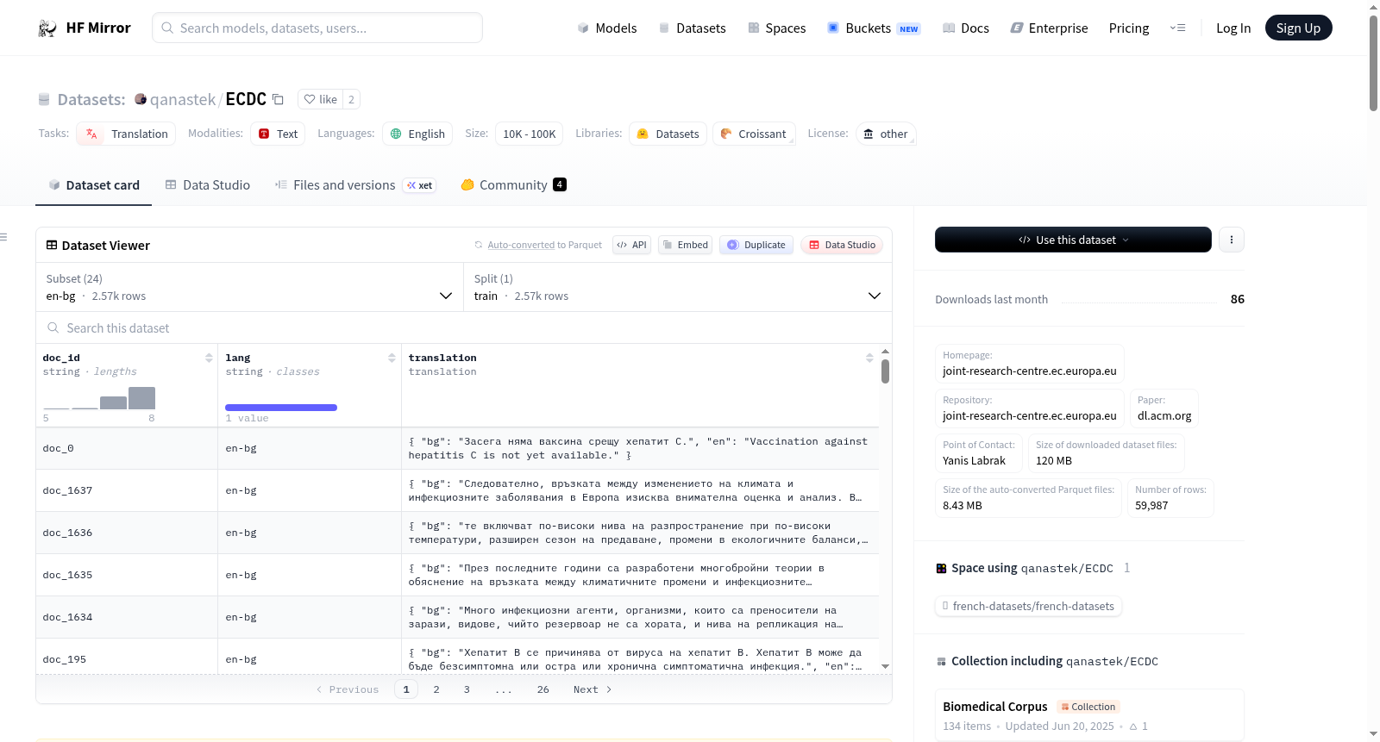Viewport: 1380px width, 742px height.
Task: Sort the doc_id column
Action: 209,358
